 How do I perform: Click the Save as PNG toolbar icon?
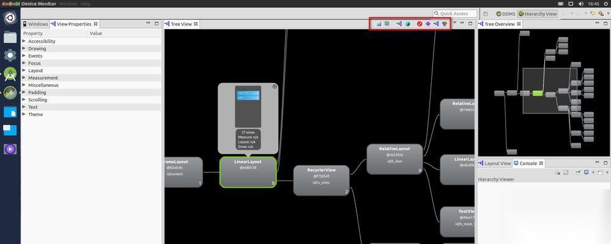pos(379,24)
